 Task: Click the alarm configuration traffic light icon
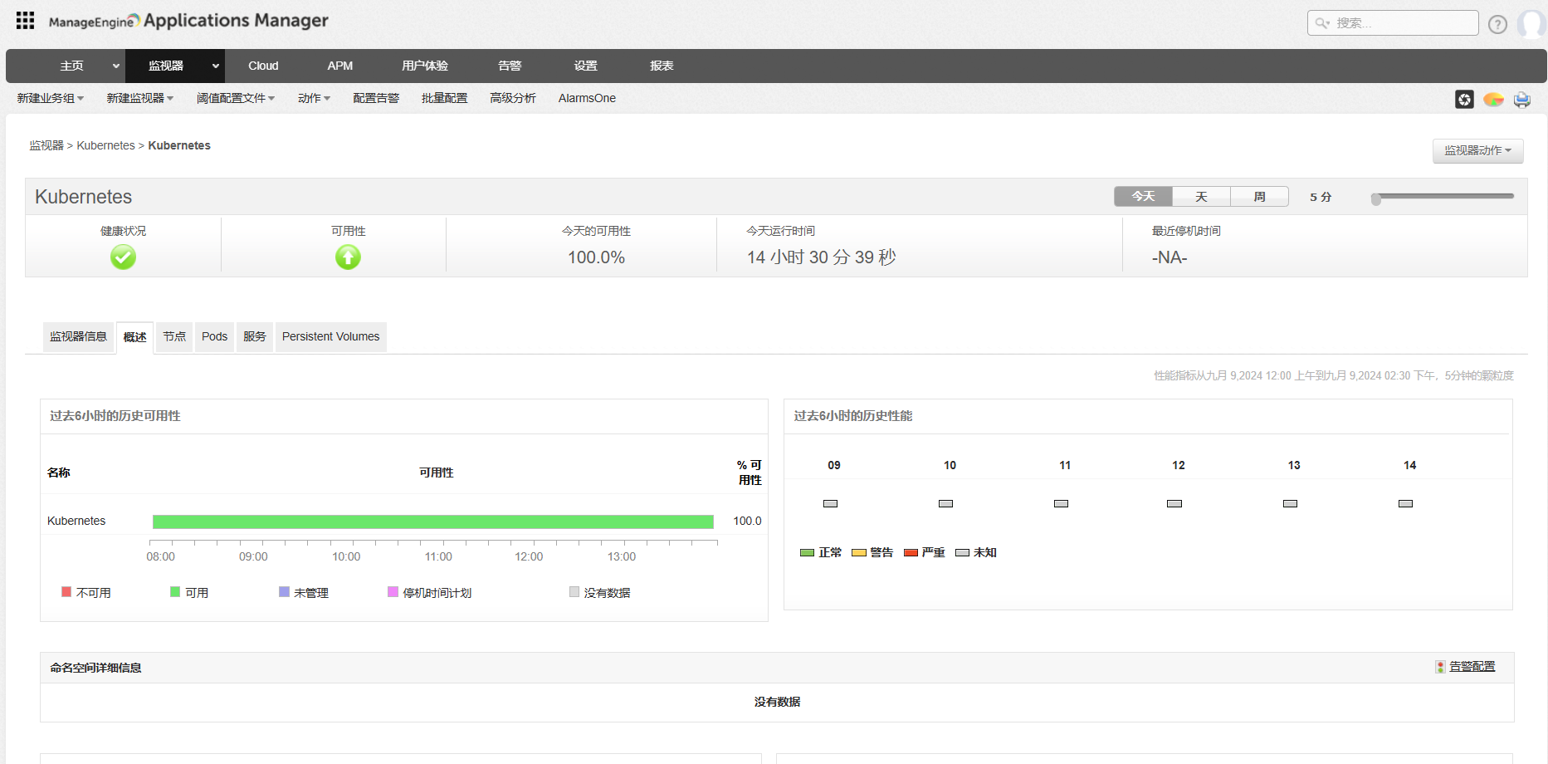1441,667
